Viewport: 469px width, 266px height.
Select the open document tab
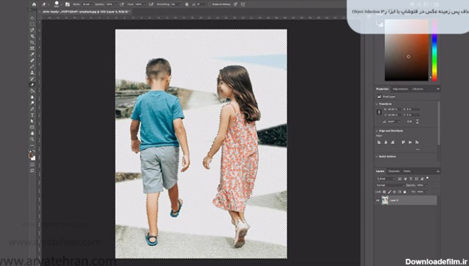pyautogui.click(x=85, y=12)
